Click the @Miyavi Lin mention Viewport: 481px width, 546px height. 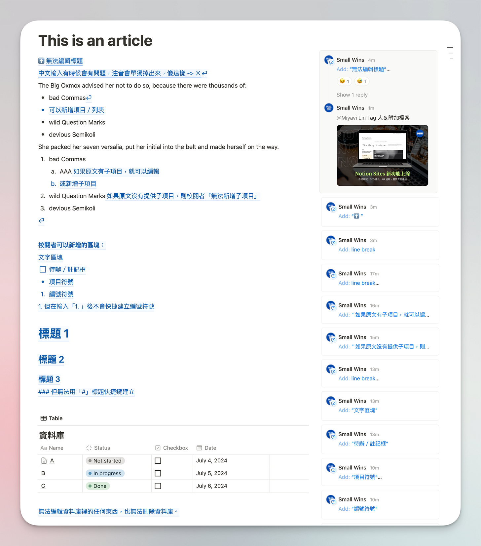pos(351,118)
